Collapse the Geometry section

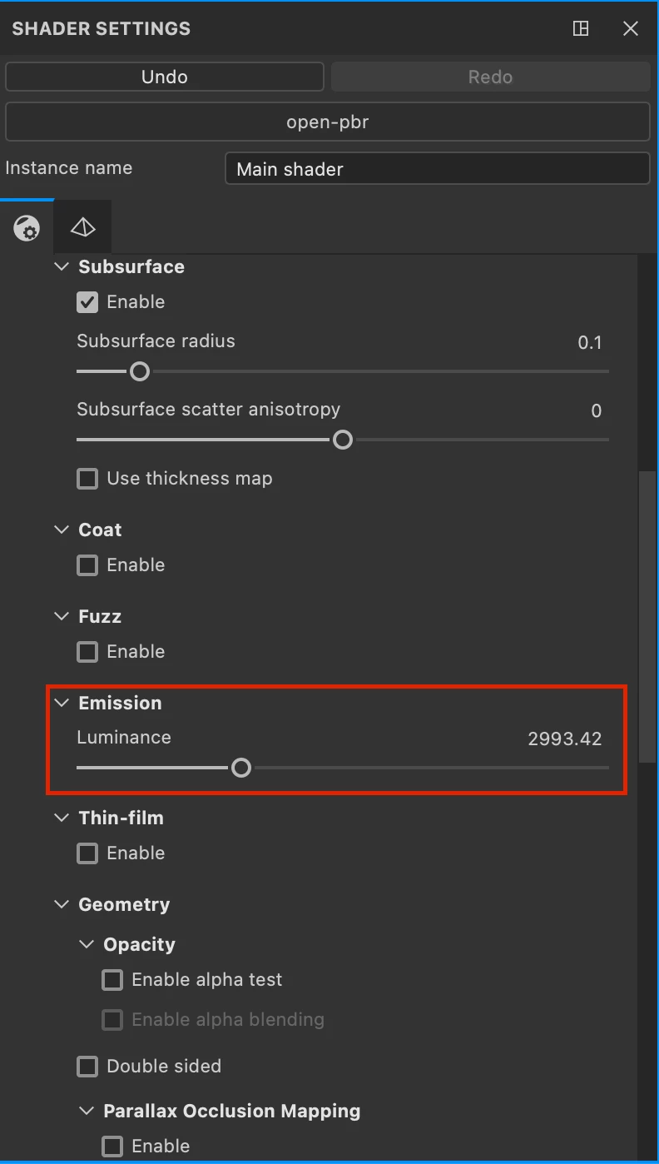coord(62,904)
